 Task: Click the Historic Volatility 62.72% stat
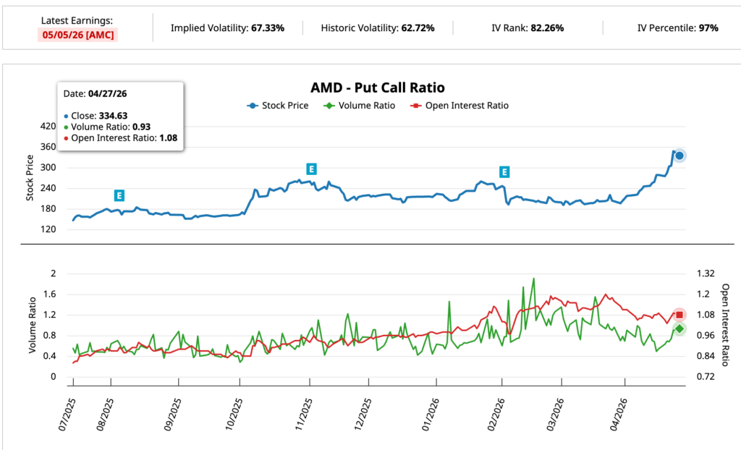pyautogui.click(x=378, y=28)
